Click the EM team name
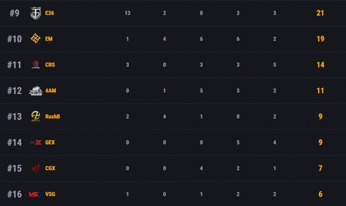The image size is (346, 206). click(x=49, y=39)
